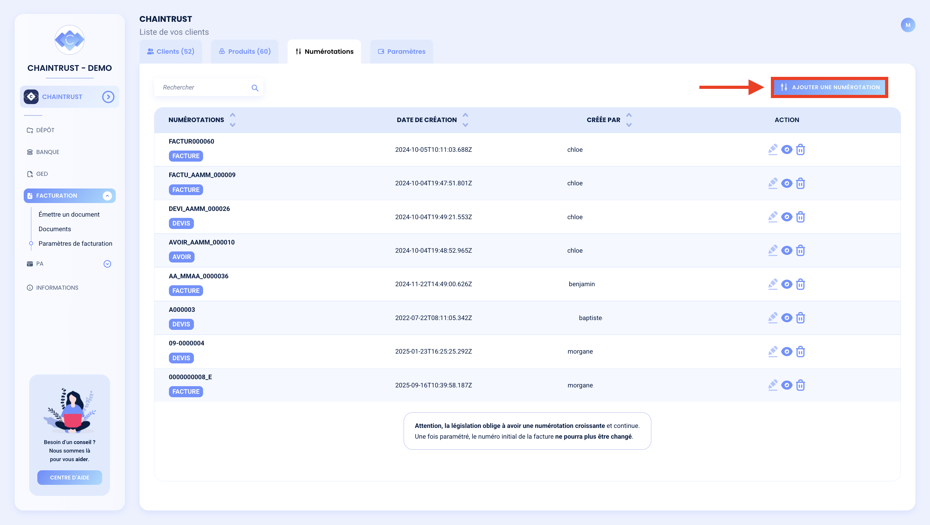930x525 pixels.
Task: Switch to the Clients (52) tab
Action: [171, 52]
